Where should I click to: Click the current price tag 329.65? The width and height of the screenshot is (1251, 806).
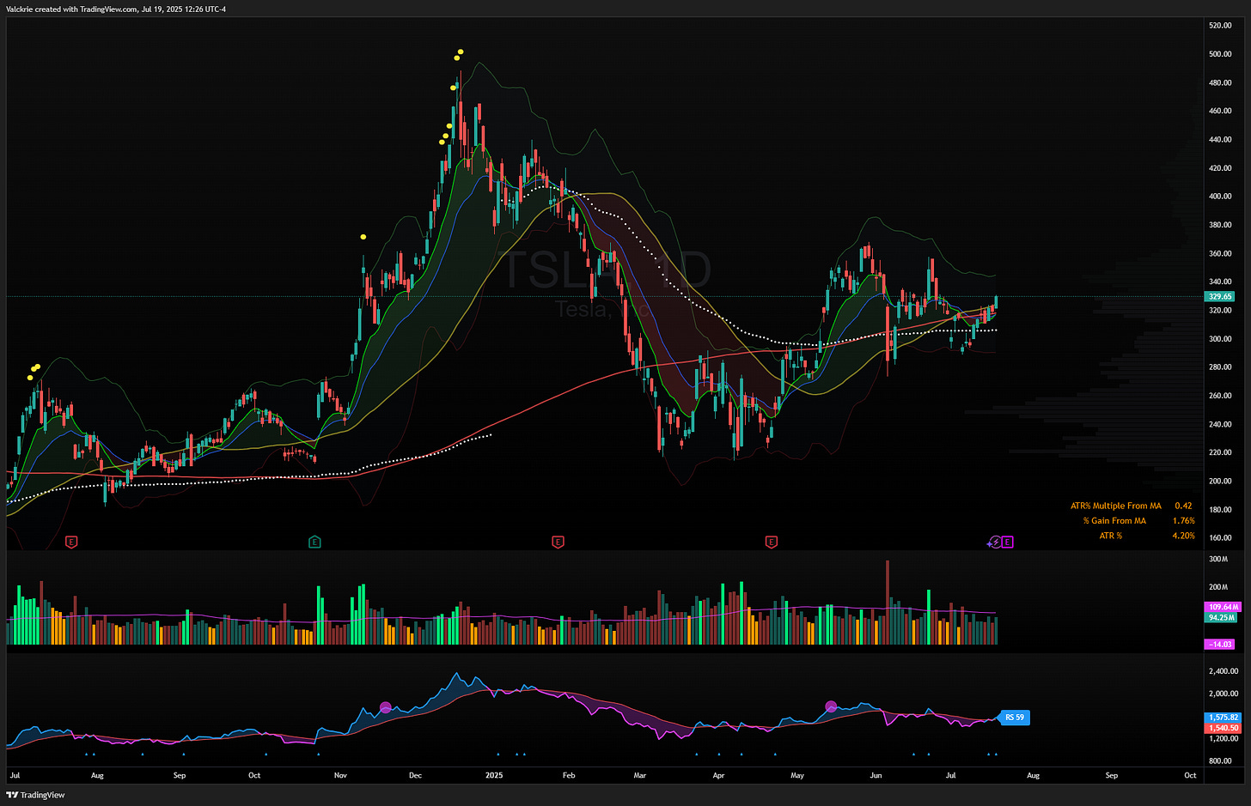(1220, 296)
